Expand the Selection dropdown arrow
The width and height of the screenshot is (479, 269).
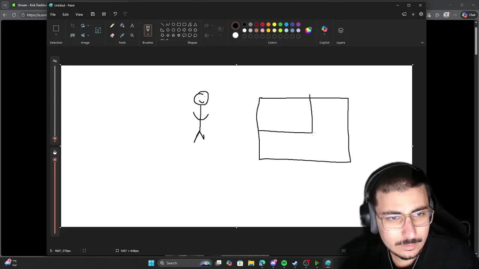pyautogui.click(x=56, y=35)
